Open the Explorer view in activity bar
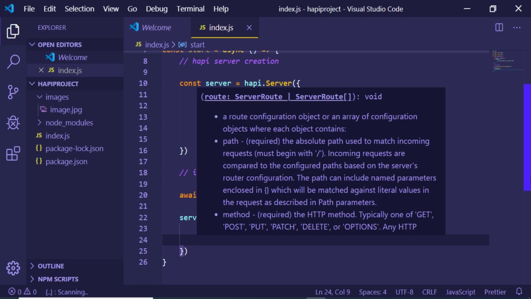This screenshot has width=531, height=299. (x=13, y=32)
